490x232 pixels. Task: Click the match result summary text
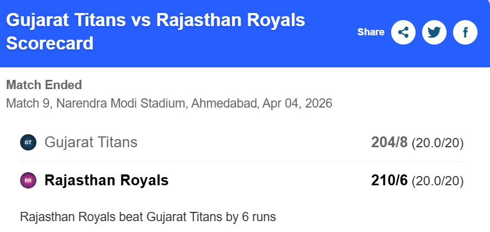[x=148, y=217]
